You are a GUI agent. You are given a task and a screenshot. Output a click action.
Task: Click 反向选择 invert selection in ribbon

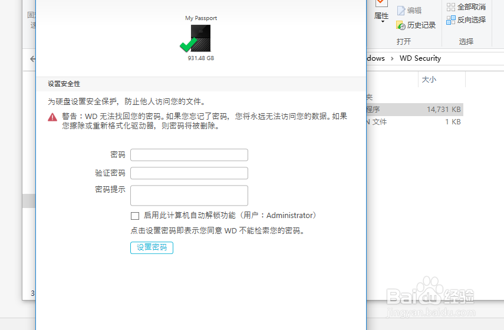466,20
